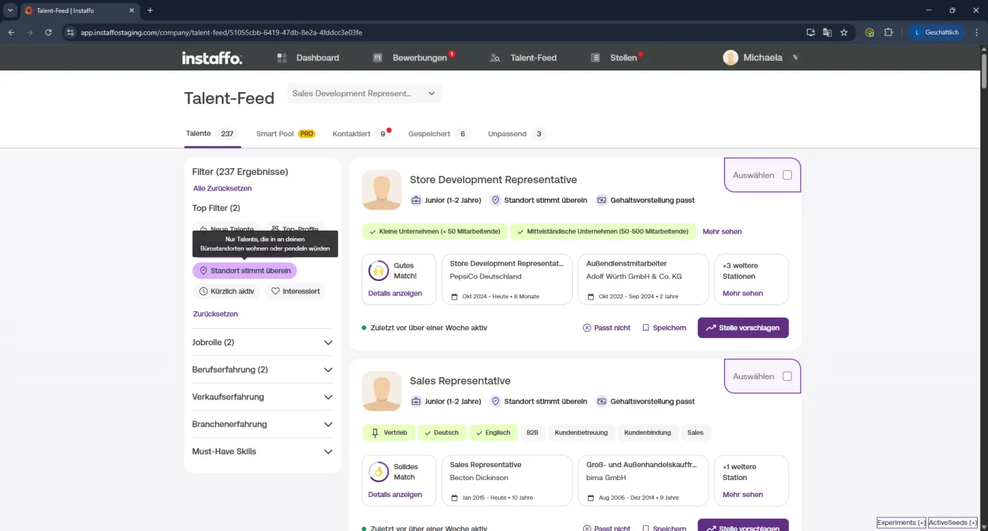
Task: Open the Geschäftlich browser profile button
Action: click(x=936, y=32)
